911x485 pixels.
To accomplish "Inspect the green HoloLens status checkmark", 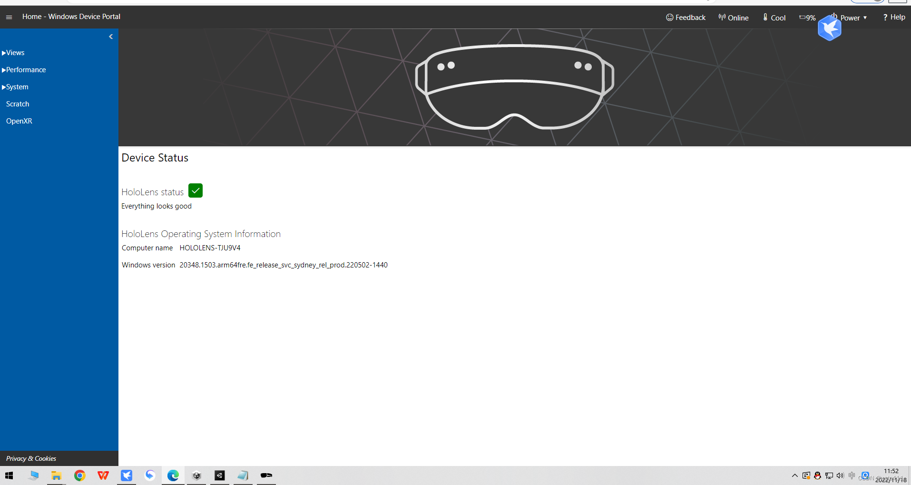I will [x=195, y=190].
